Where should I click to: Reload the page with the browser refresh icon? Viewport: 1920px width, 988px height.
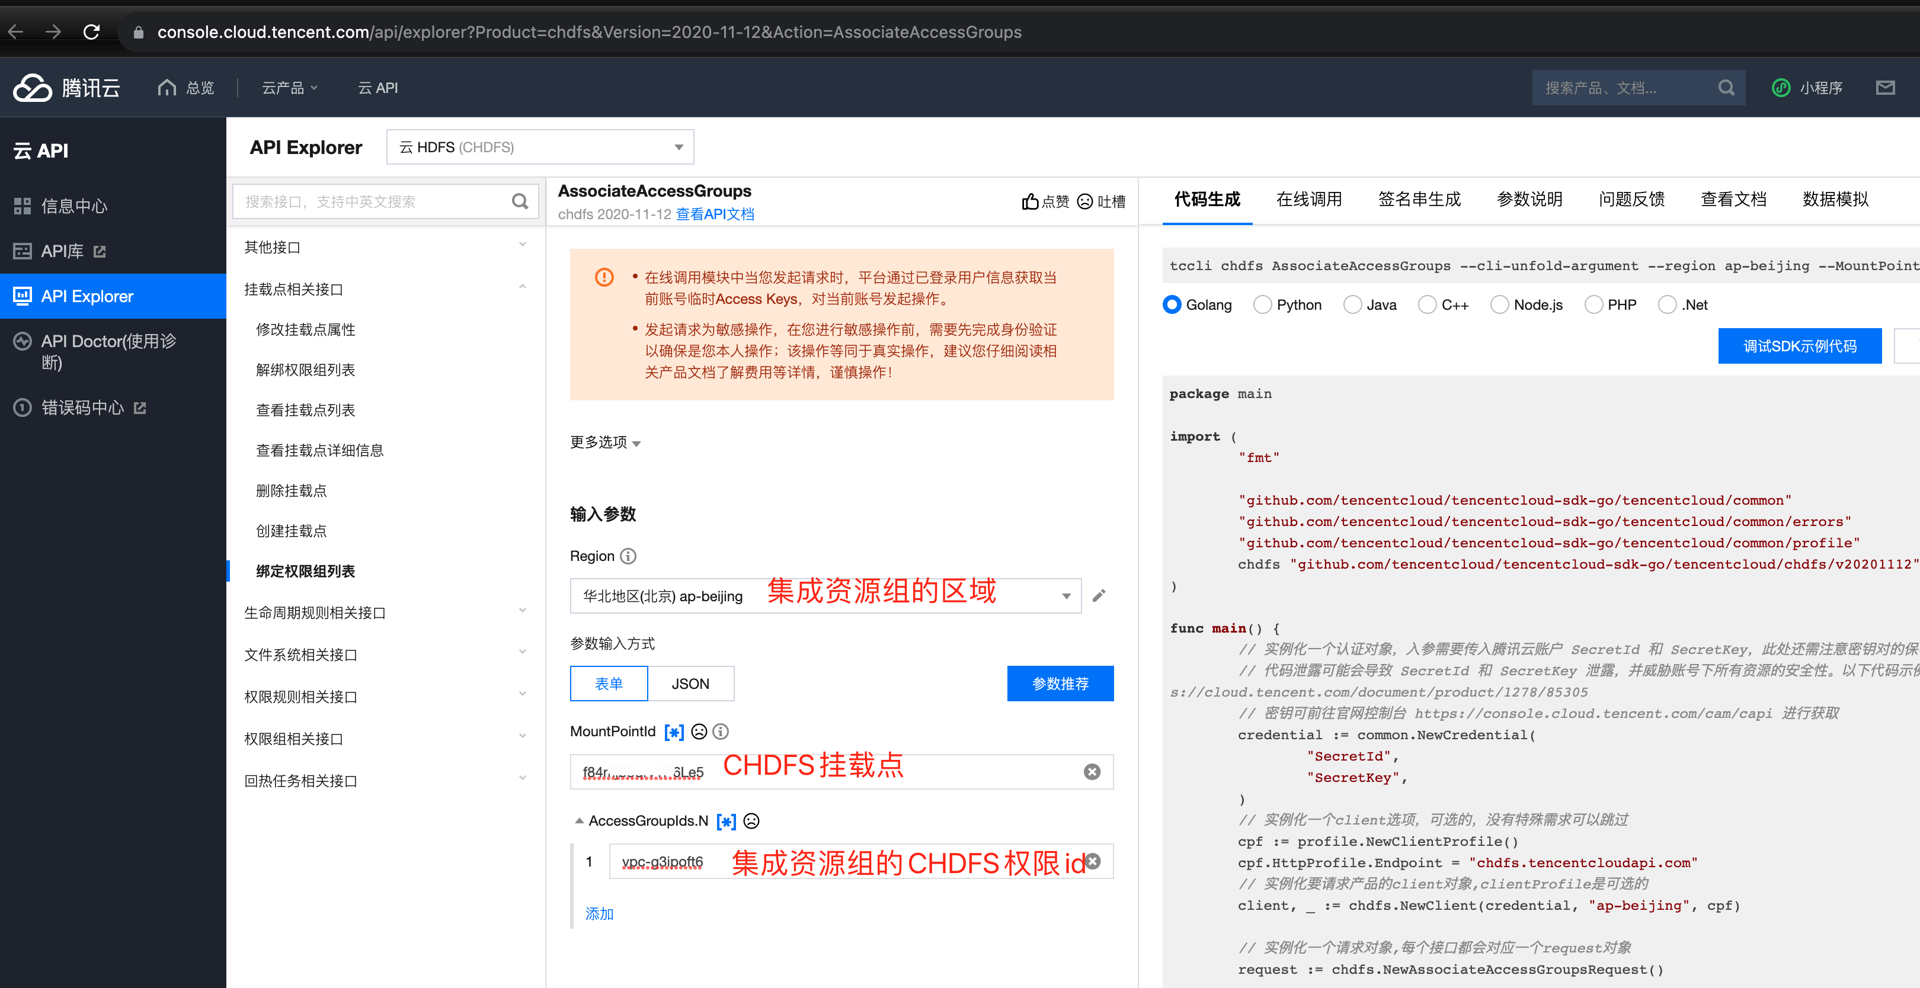(x=92, y=32)
